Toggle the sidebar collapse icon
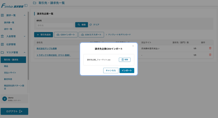 click(x=26, y=6)
